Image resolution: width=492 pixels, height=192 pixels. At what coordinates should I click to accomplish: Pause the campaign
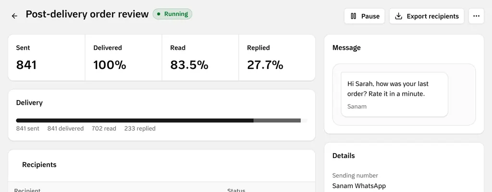[364, 16]
